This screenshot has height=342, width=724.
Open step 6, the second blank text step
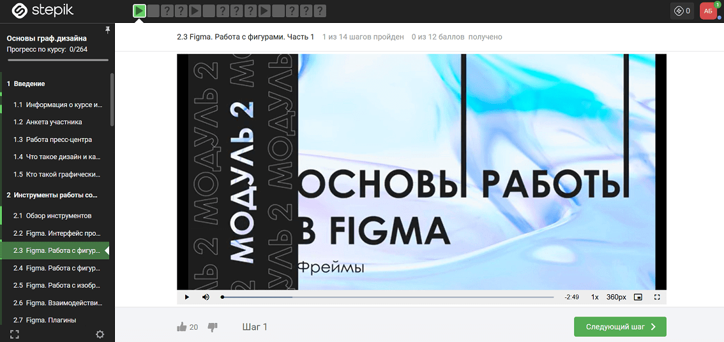[209, 11]
